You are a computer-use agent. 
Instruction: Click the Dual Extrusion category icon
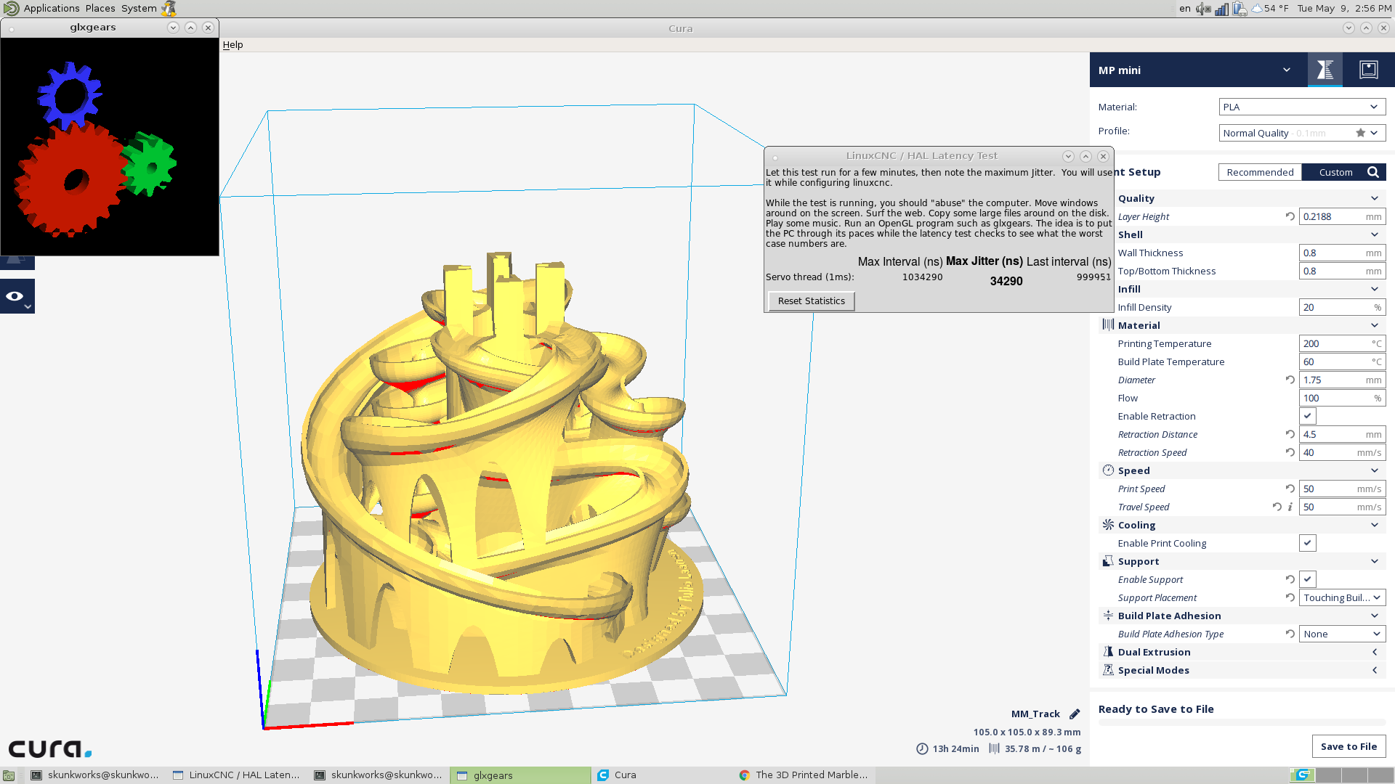click(1108, 652)
